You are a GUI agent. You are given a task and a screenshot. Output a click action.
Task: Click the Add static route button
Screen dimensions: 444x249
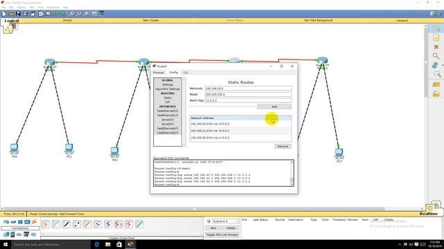pyautogui.click(x=274, y=107)
